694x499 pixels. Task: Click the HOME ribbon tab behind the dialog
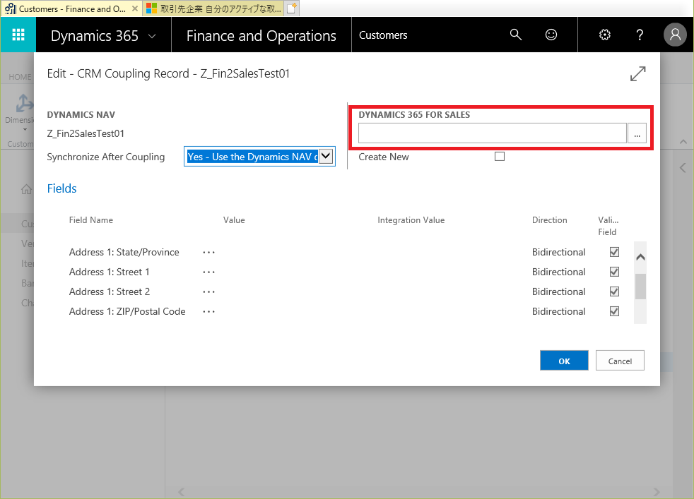[x=20, y=77]
